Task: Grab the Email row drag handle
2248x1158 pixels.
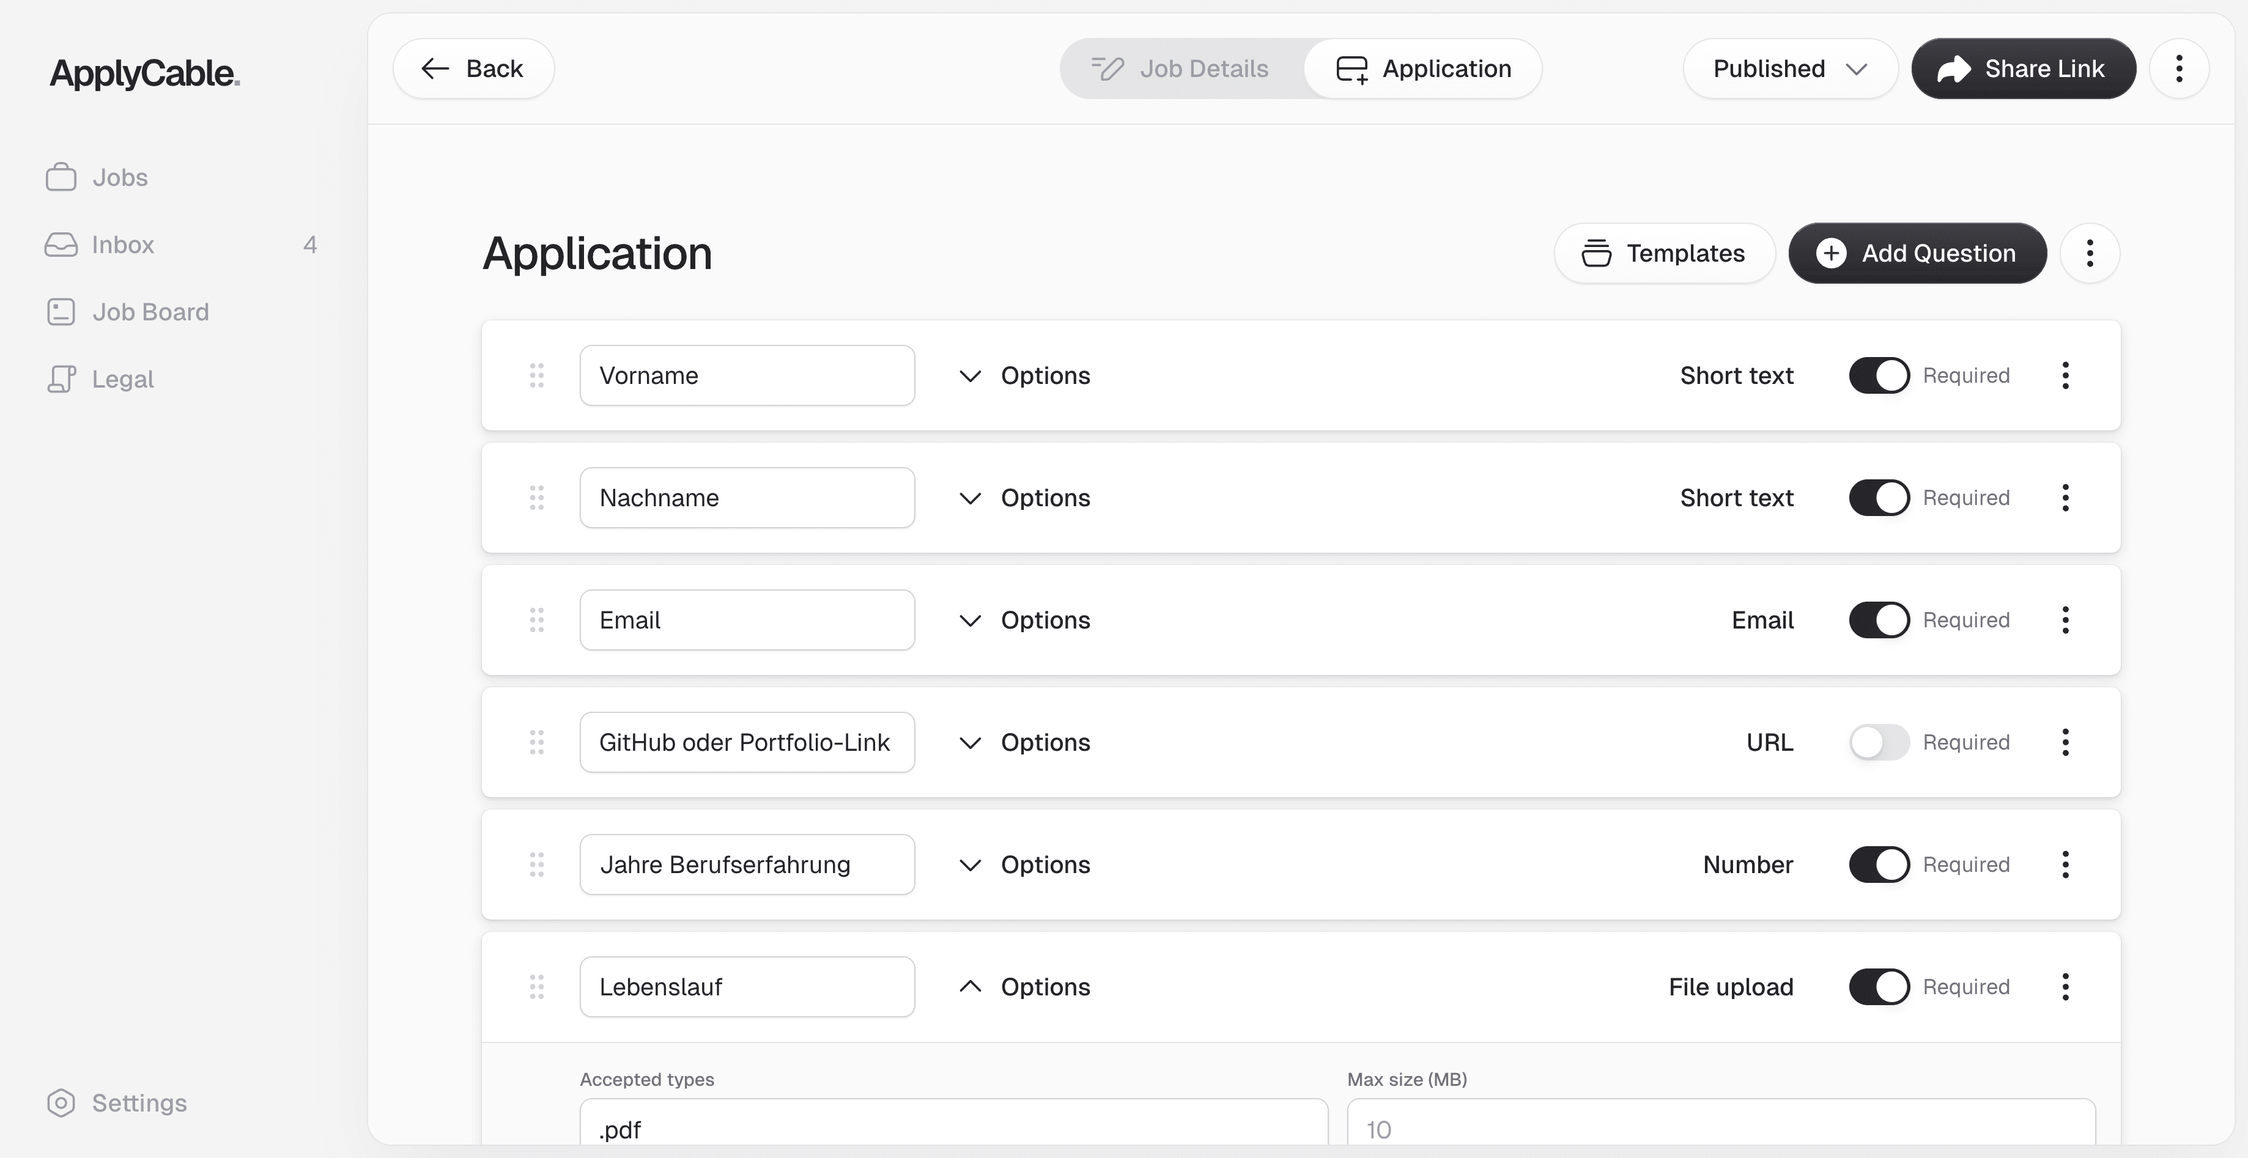Action: (x=537, y=619)
